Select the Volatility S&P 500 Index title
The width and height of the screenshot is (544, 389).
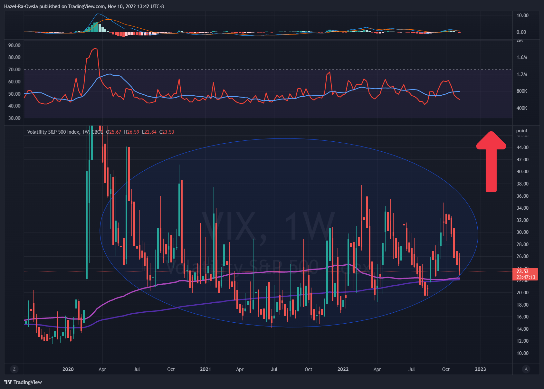53,132
